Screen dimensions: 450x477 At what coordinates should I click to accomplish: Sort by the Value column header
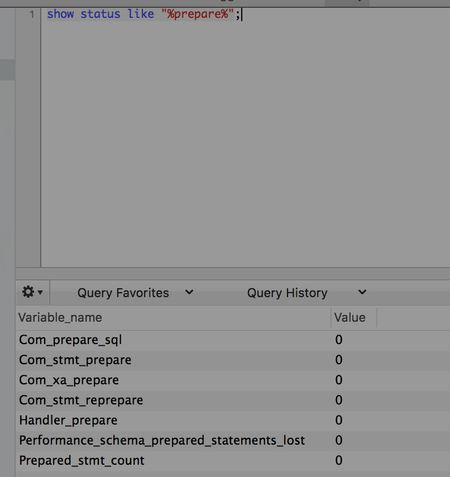pyautogui.click(x=354, y=318)
